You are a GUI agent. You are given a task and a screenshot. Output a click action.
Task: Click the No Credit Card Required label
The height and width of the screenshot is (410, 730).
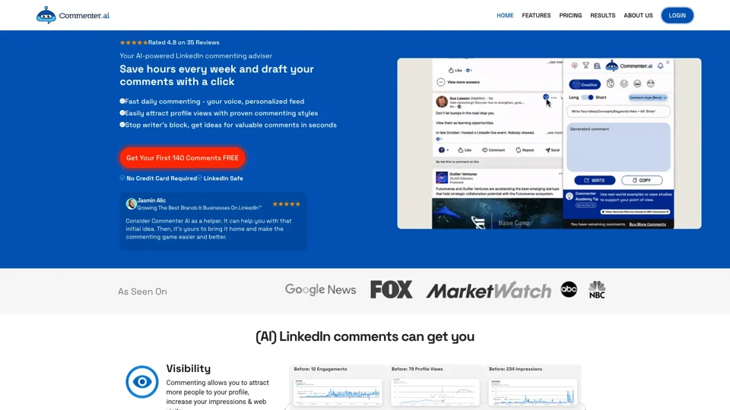[161, 178]
